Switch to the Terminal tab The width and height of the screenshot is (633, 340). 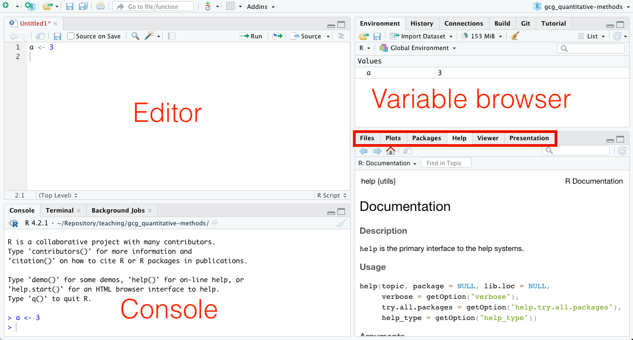[x=59, y=210]
